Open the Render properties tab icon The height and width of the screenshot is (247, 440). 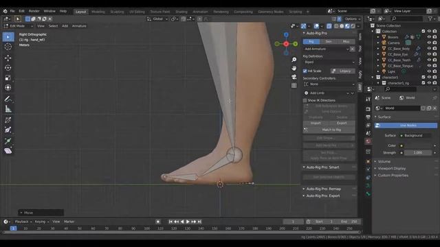(x=368, y=109)
